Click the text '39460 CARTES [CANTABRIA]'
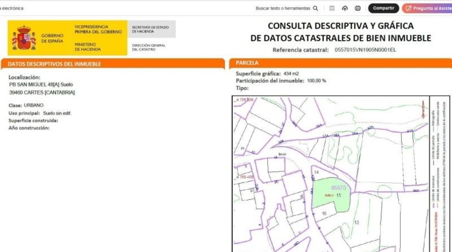 click(x=42, y=92)
